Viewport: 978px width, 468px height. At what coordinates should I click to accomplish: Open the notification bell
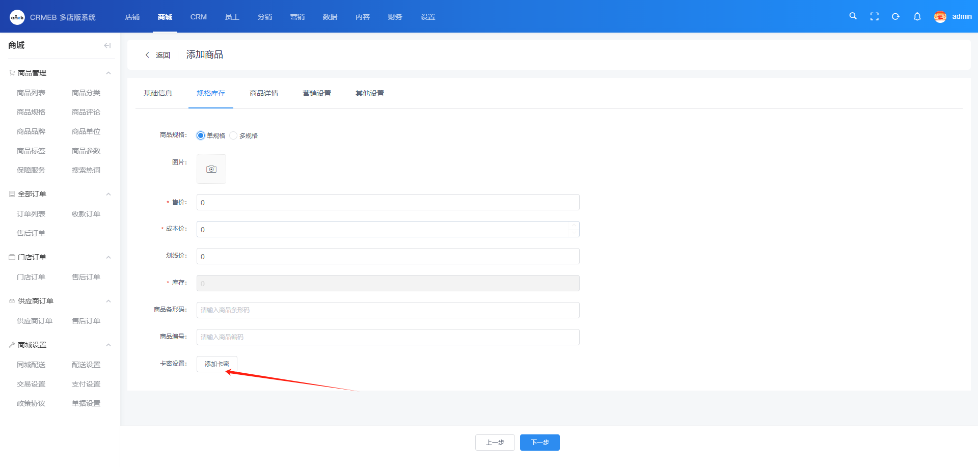917,17
